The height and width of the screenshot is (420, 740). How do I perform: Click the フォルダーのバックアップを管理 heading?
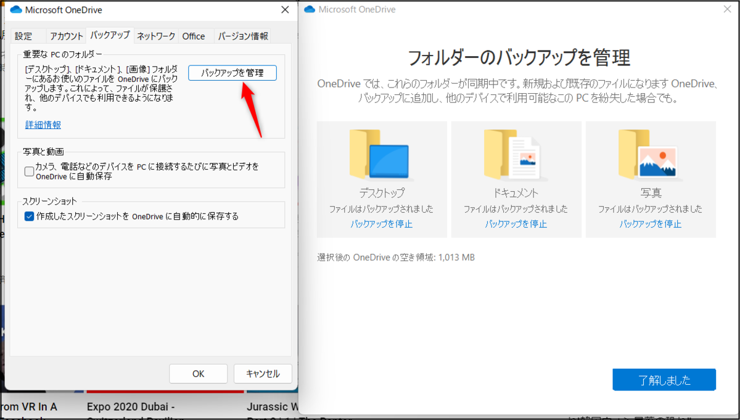tap(519, 59)
